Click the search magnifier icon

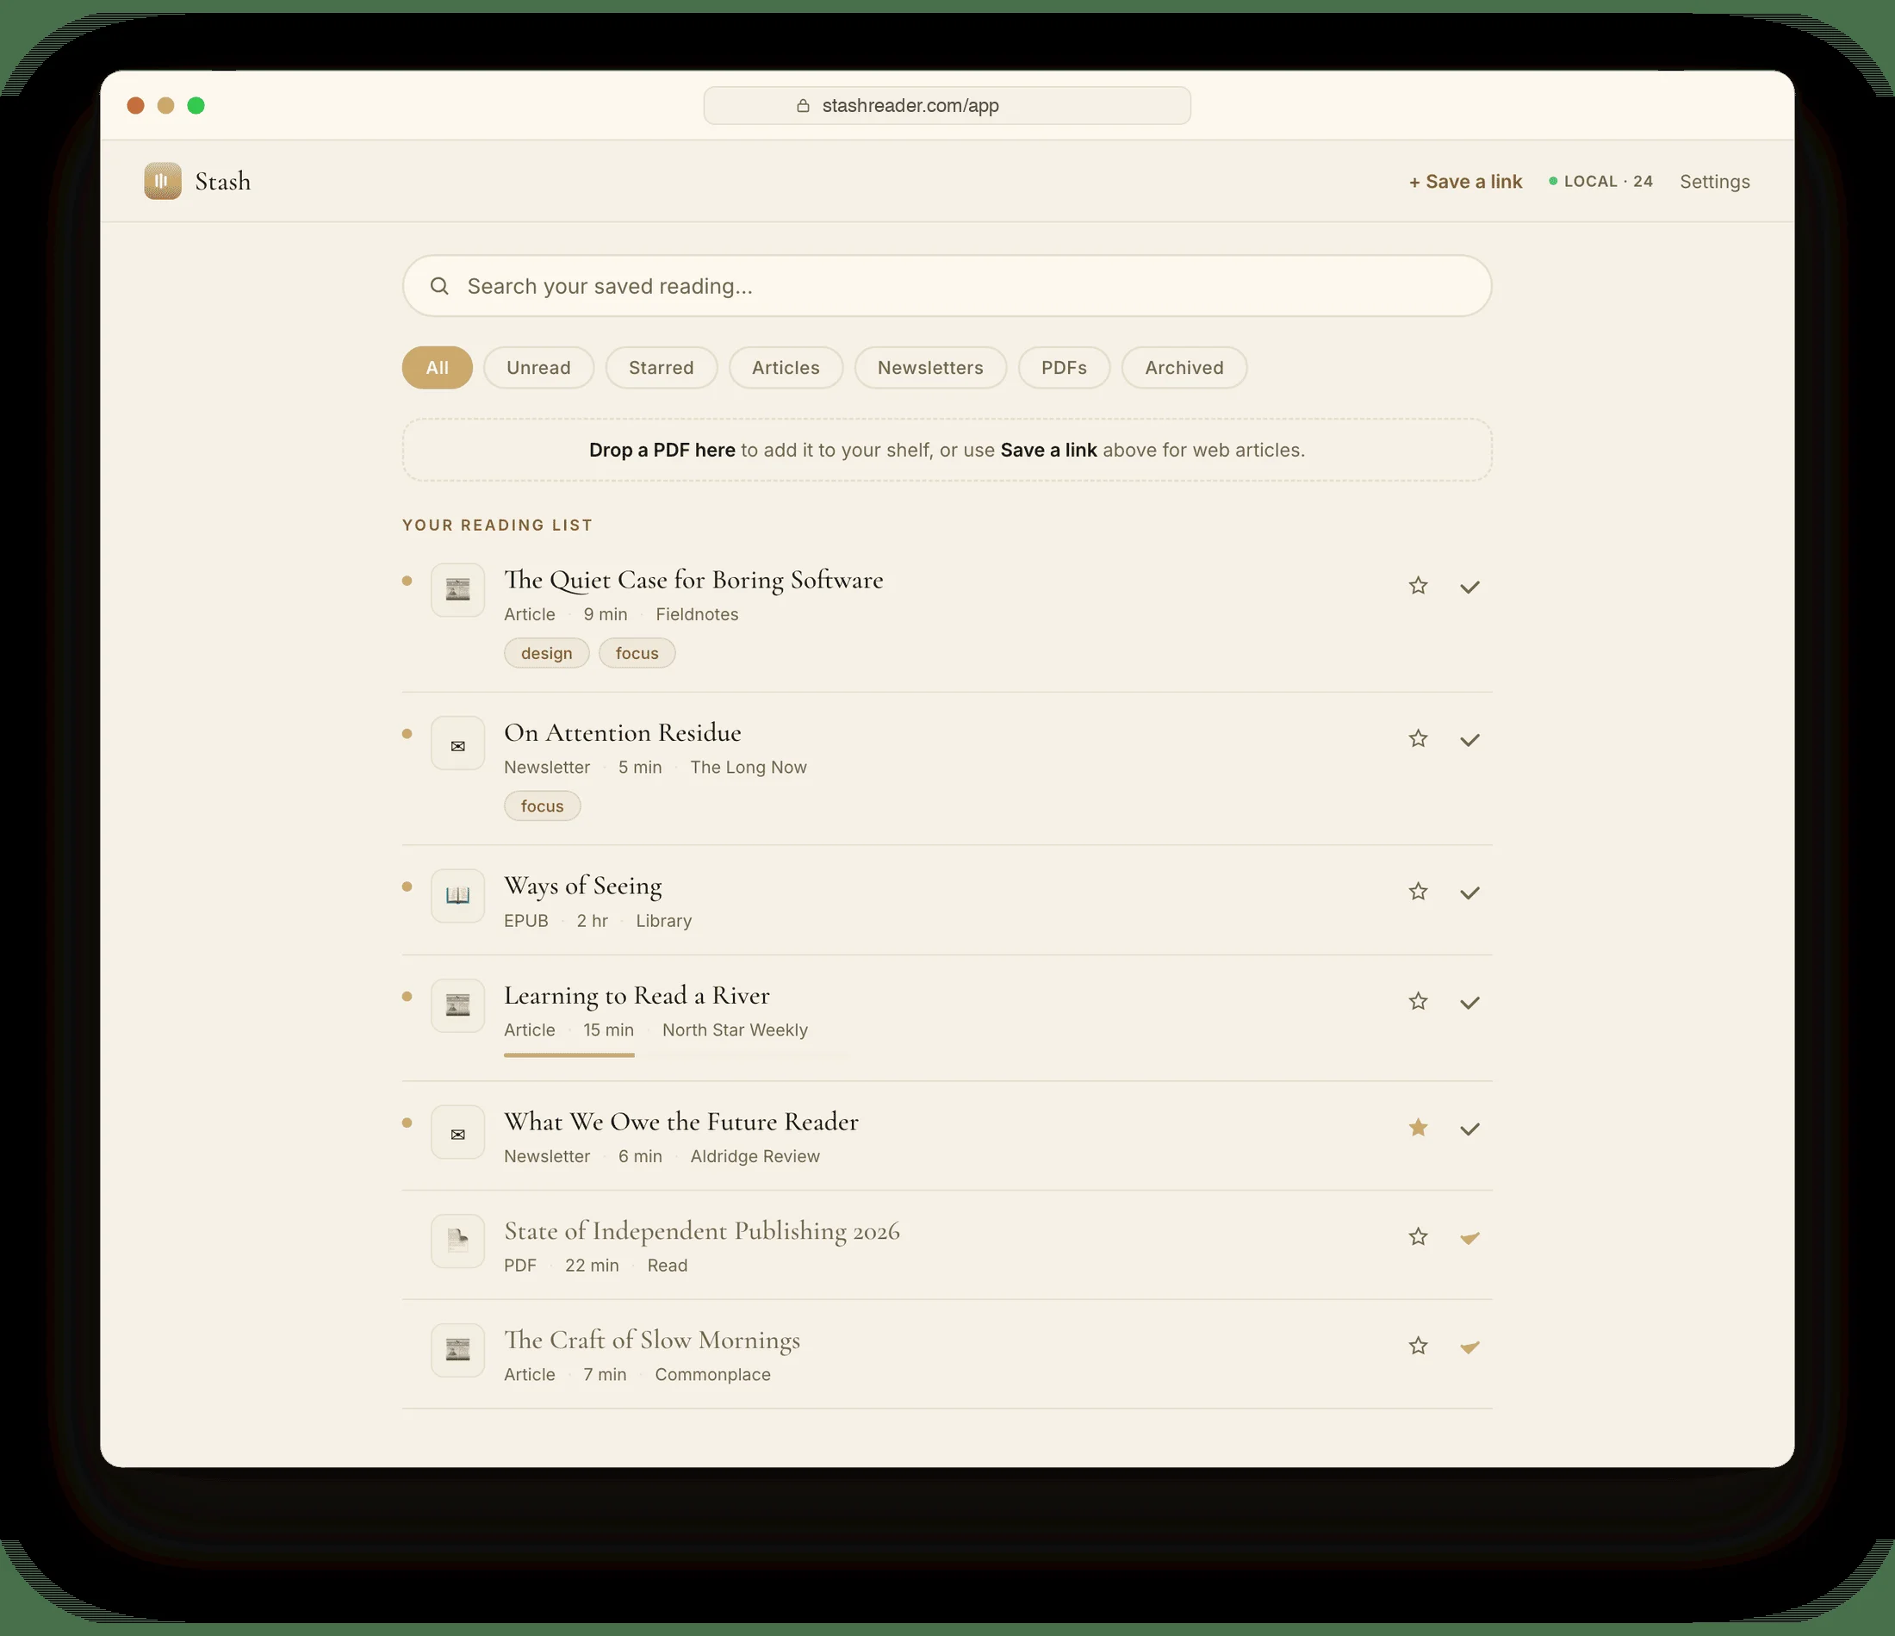coord(439,286)
